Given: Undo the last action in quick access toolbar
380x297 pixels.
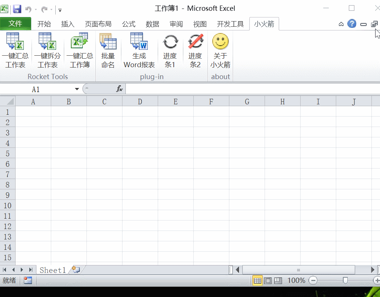Looking at the screenshot, I should [x=28, y=9].
